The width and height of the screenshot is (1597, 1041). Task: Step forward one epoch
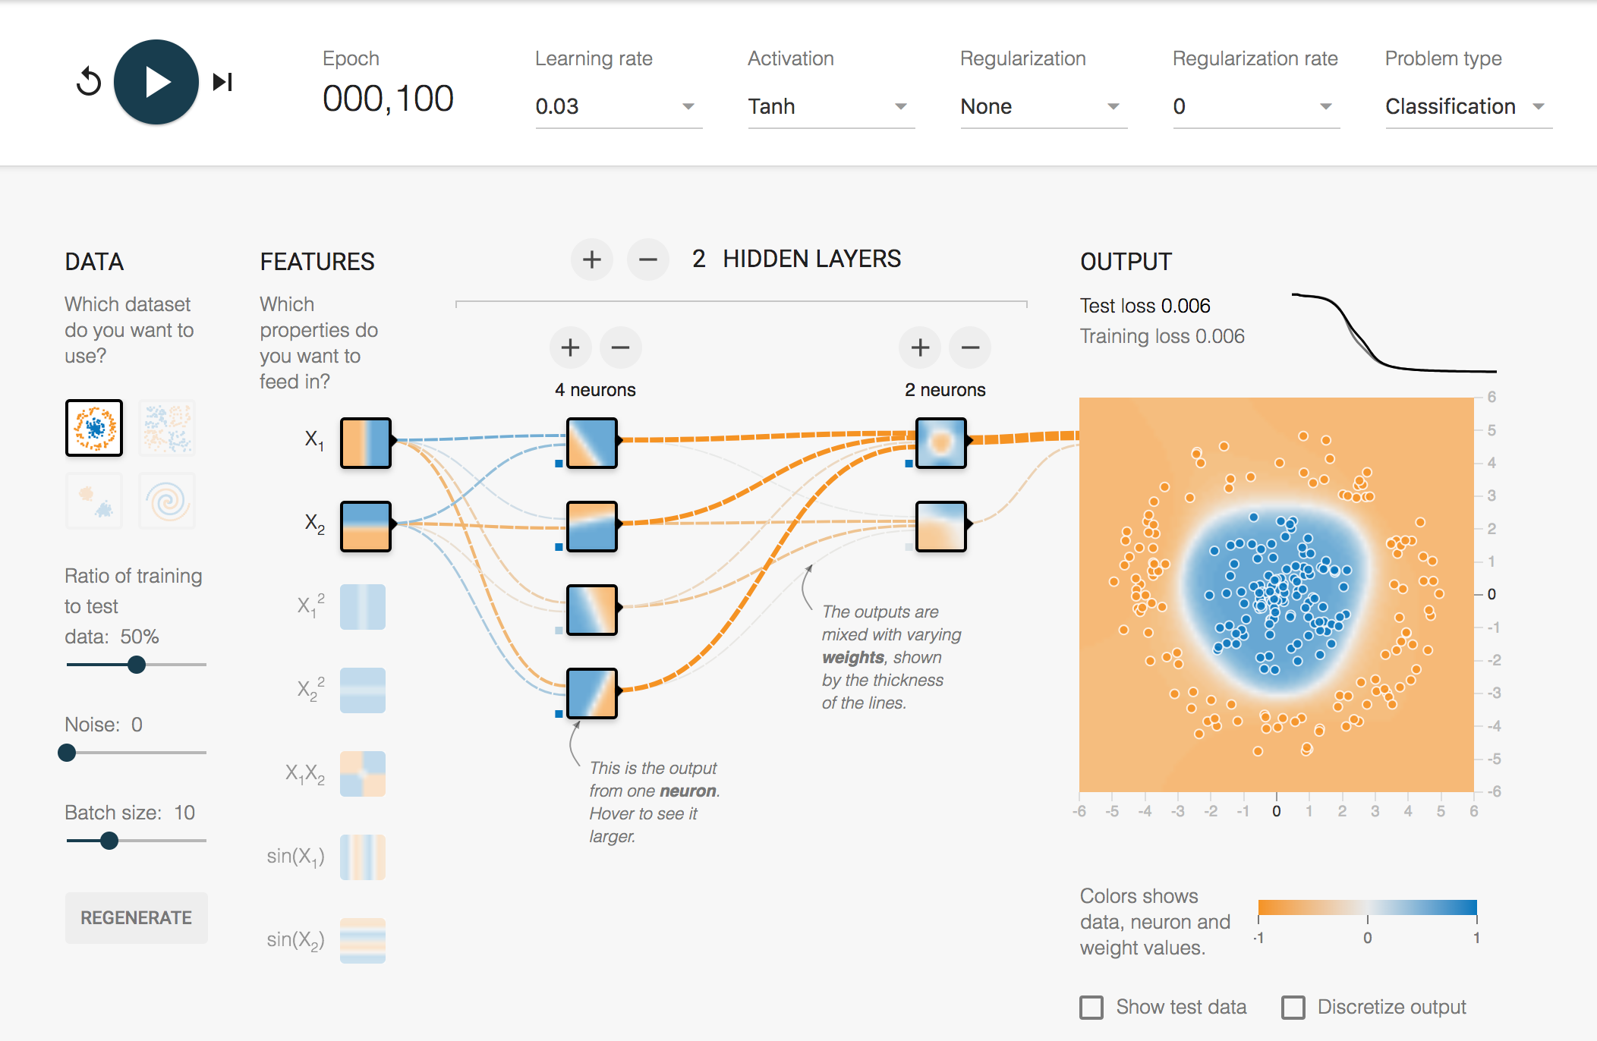coord(222,81)
